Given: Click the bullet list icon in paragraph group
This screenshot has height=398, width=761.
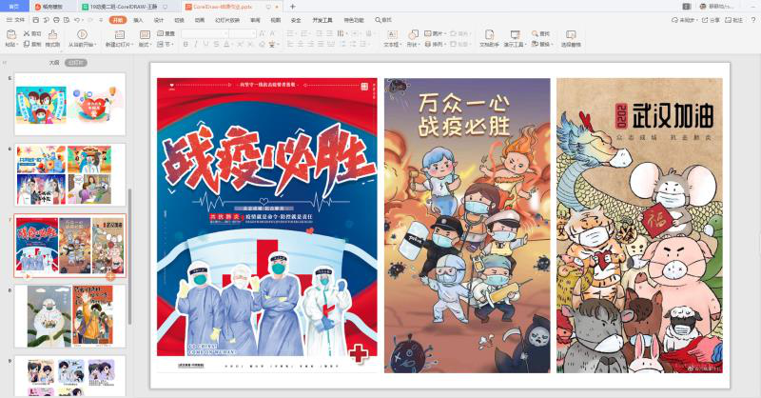Looking at the screenshot, I should pos(291,33).
